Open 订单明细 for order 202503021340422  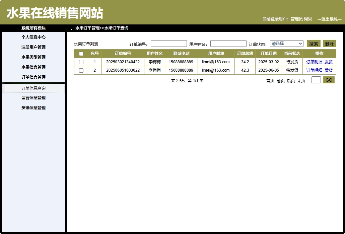[314, 62]
